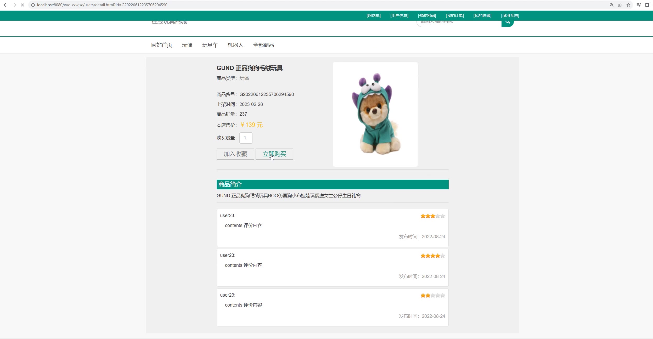This screenshot has width=653, height=339.
Task: Click sales count 237
Action: [243, 114]
